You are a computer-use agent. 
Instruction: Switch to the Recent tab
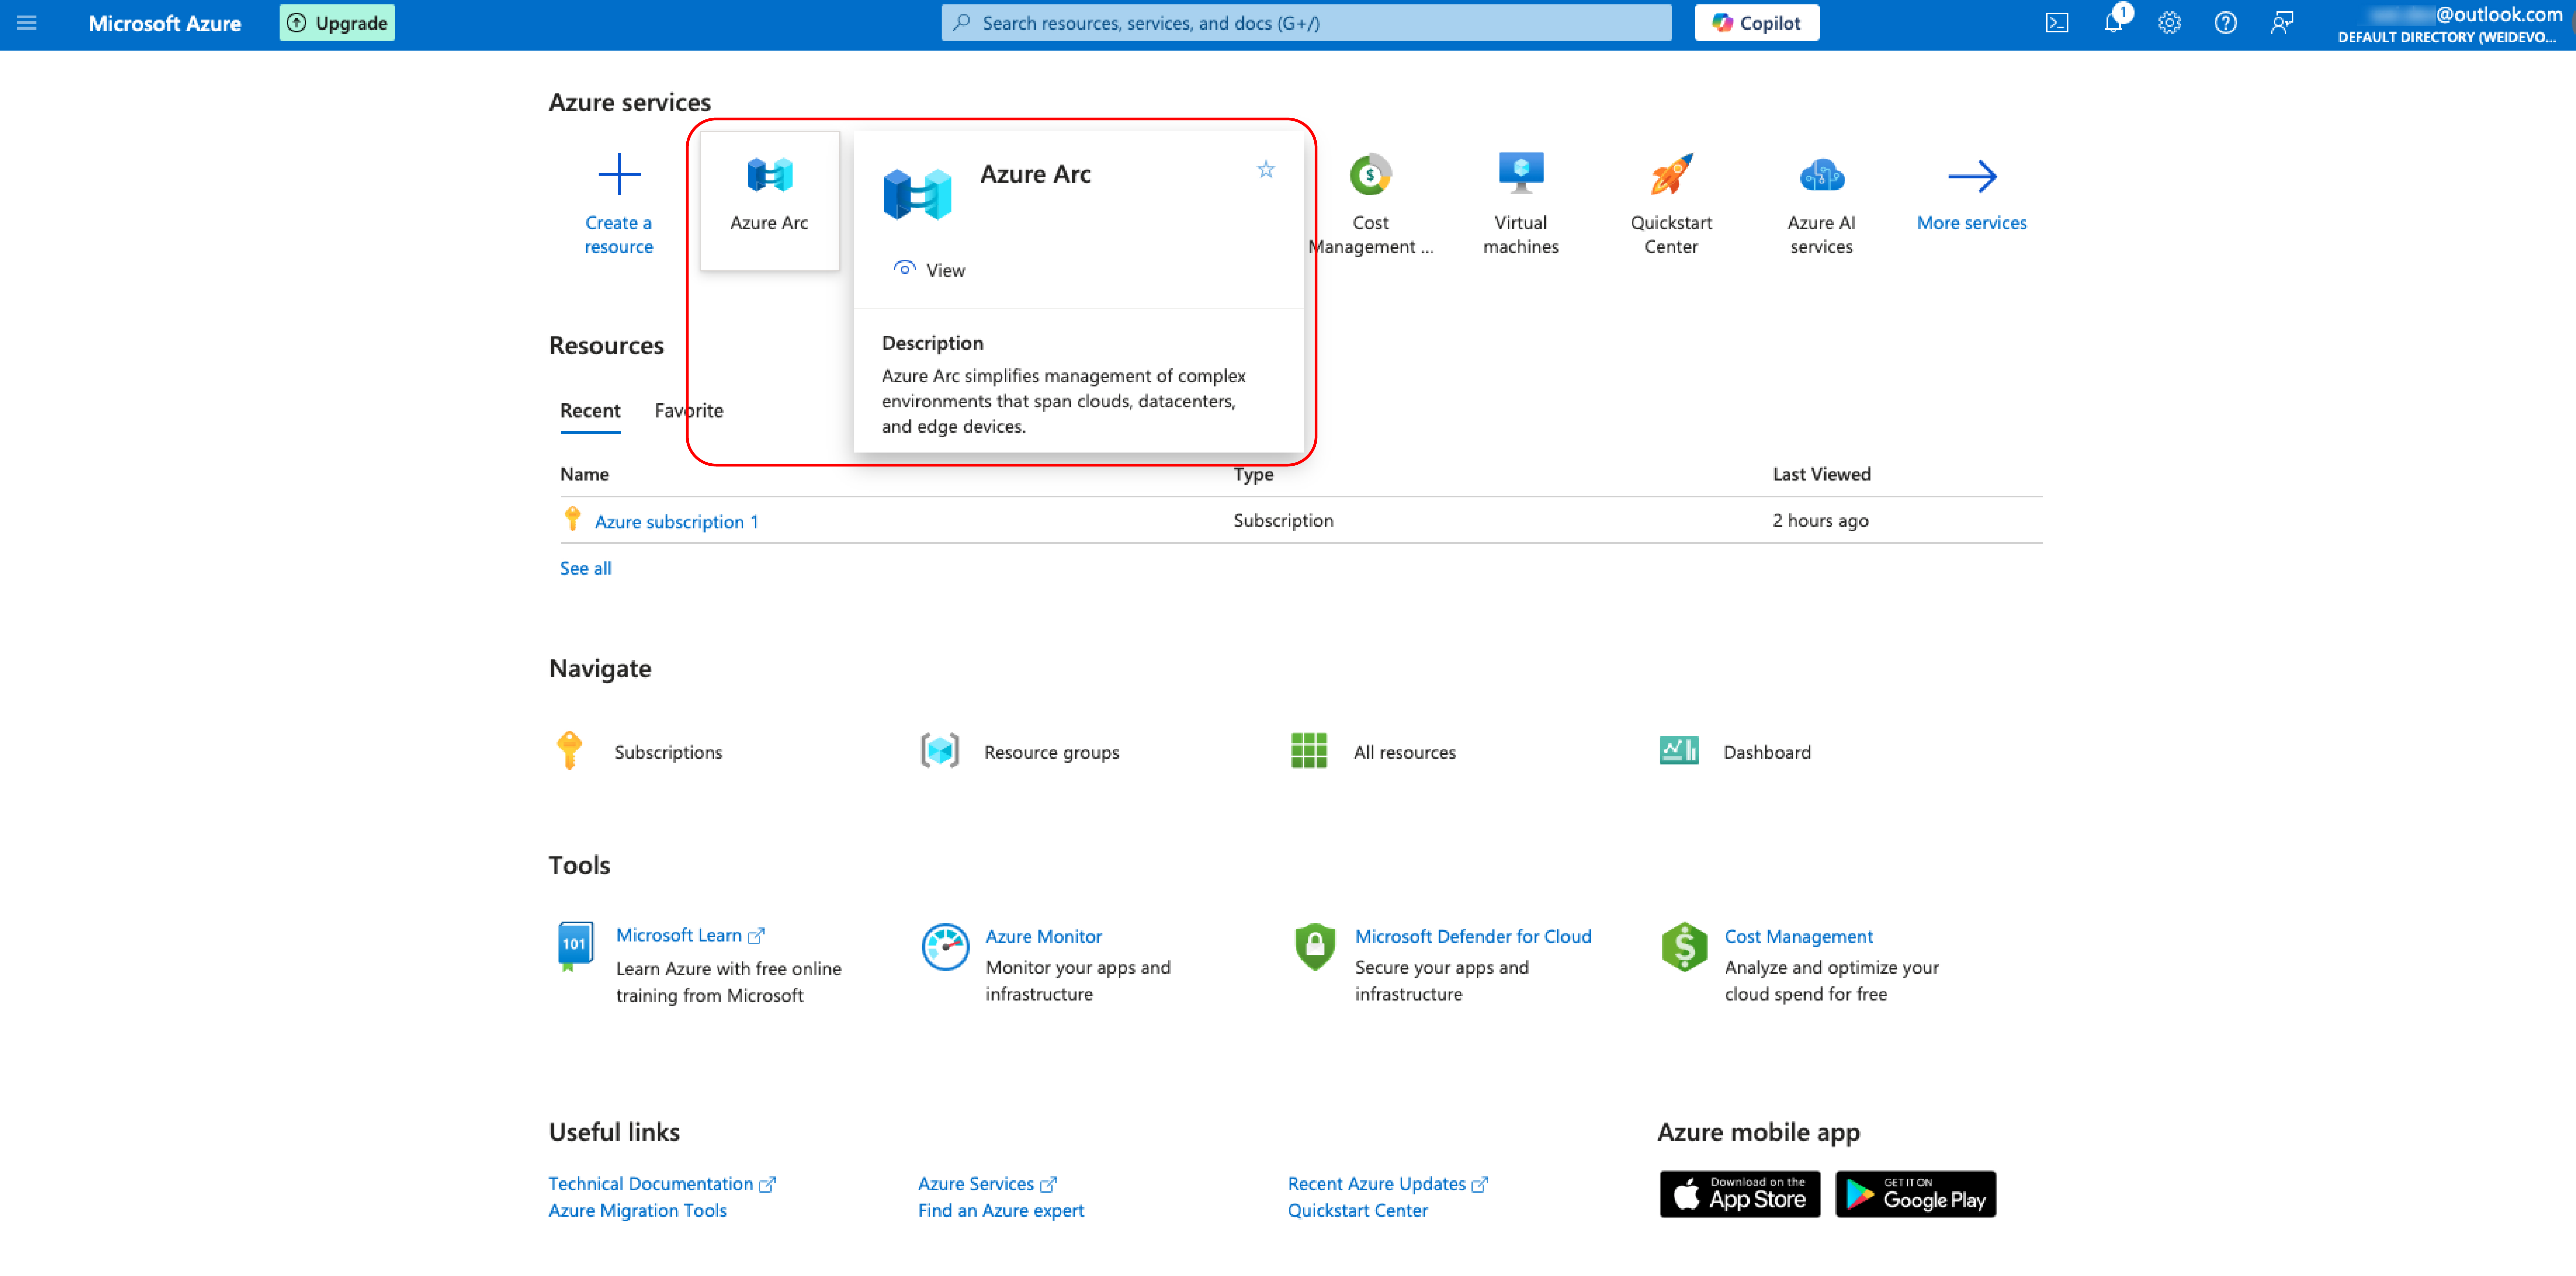click(590, 411)
